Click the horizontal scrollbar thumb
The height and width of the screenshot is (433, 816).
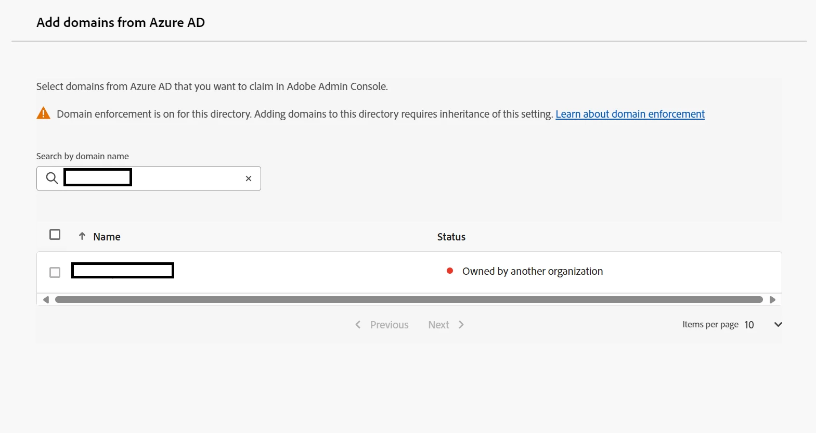[x=409, y=300]
